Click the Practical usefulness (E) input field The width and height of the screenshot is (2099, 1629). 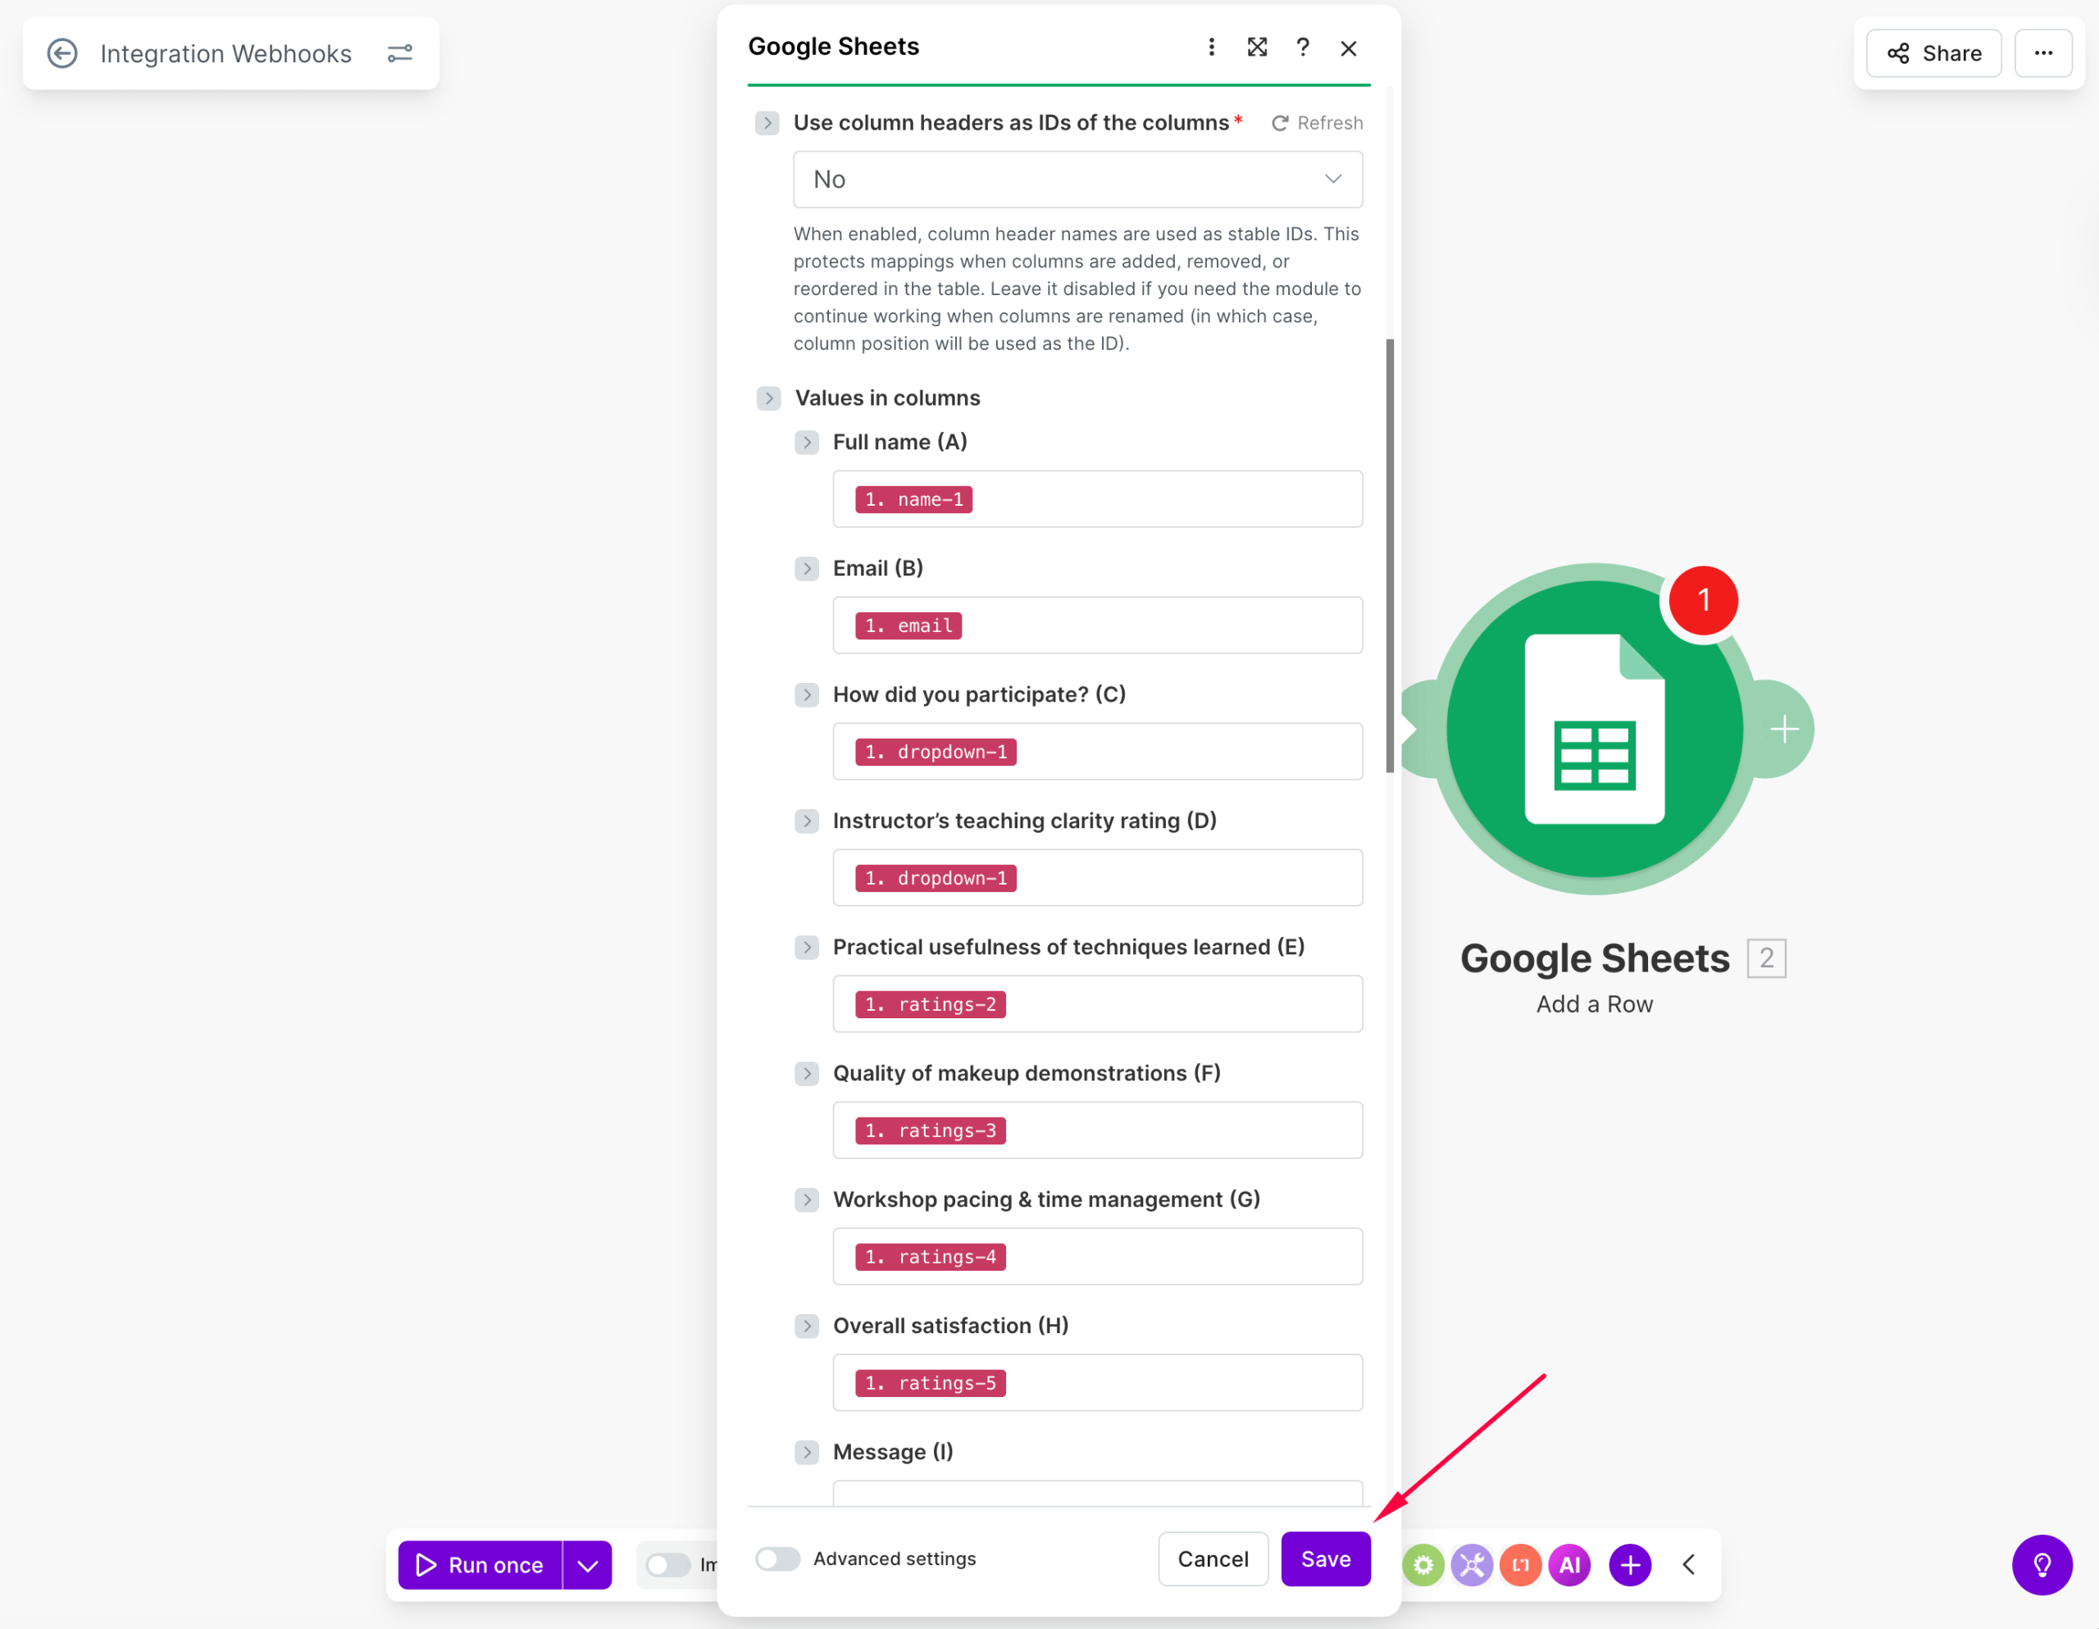[x=1098, y=1004]
